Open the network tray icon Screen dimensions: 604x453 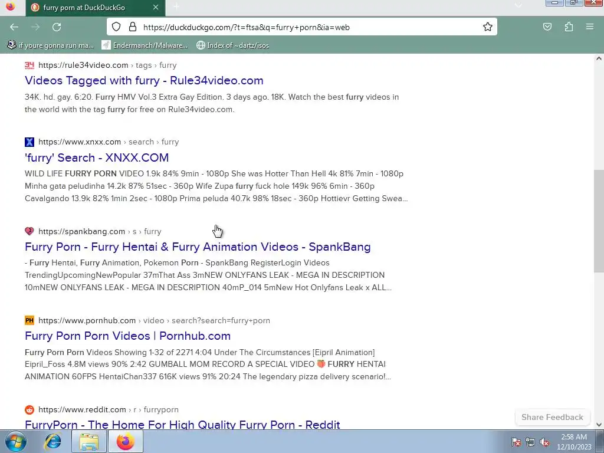point(530,442)
